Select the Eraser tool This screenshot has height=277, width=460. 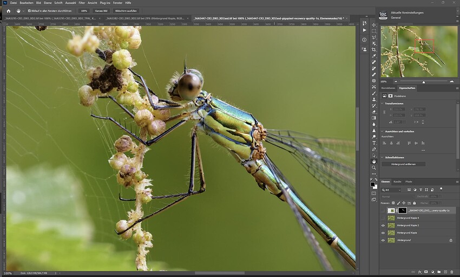coord(374,112)
